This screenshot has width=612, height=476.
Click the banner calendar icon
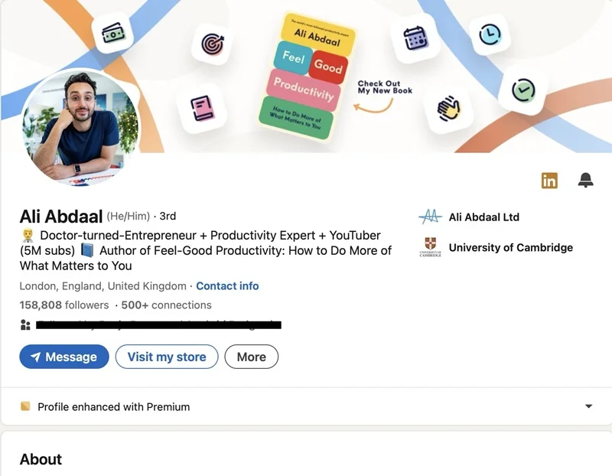pyautogui.click(x=415, y=38)
